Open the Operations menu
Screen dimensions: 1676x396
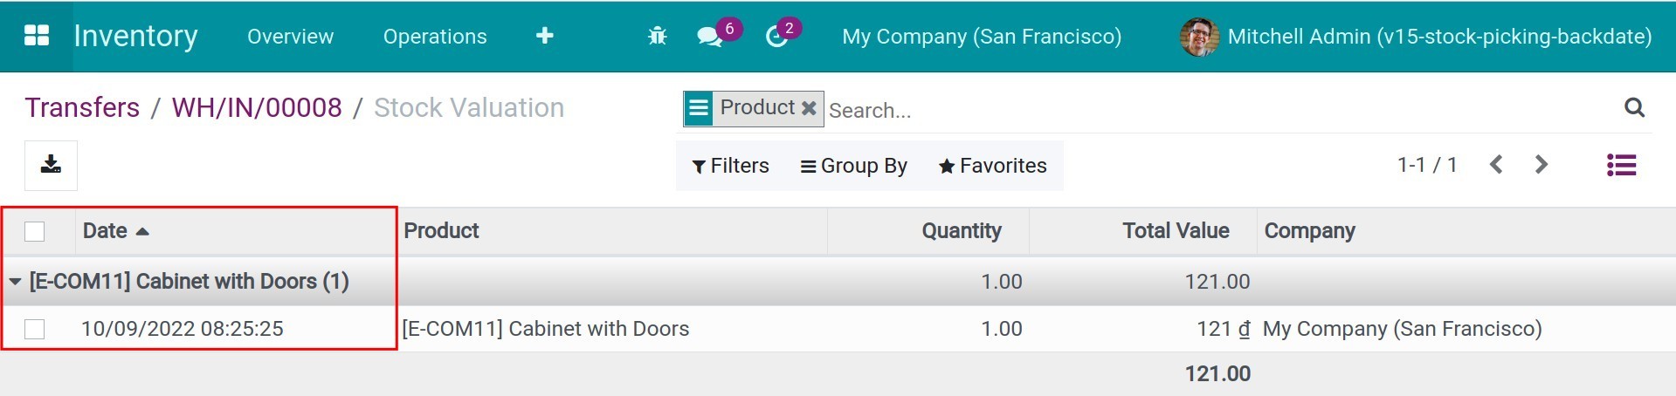point(435,37)
